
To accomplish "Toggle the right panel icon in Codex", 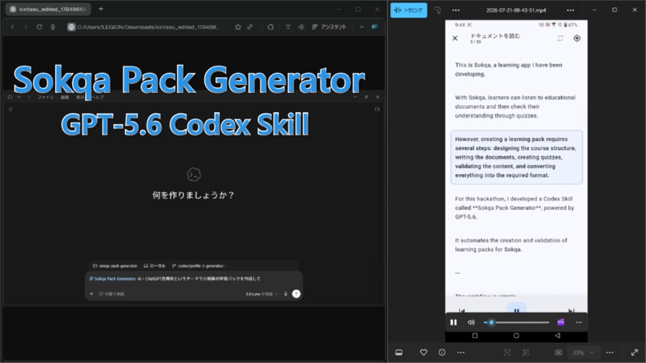I will tap(377, 109).
